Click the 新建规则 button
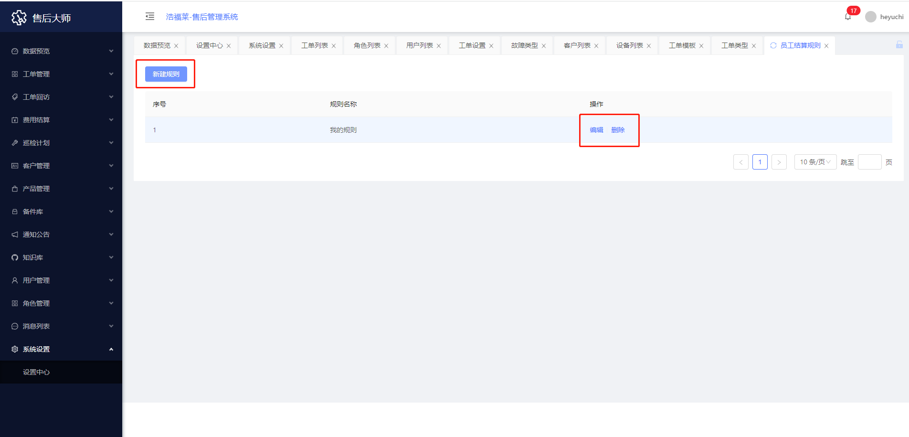The height and width of the screenshot is (437, 909). [166, 74]
